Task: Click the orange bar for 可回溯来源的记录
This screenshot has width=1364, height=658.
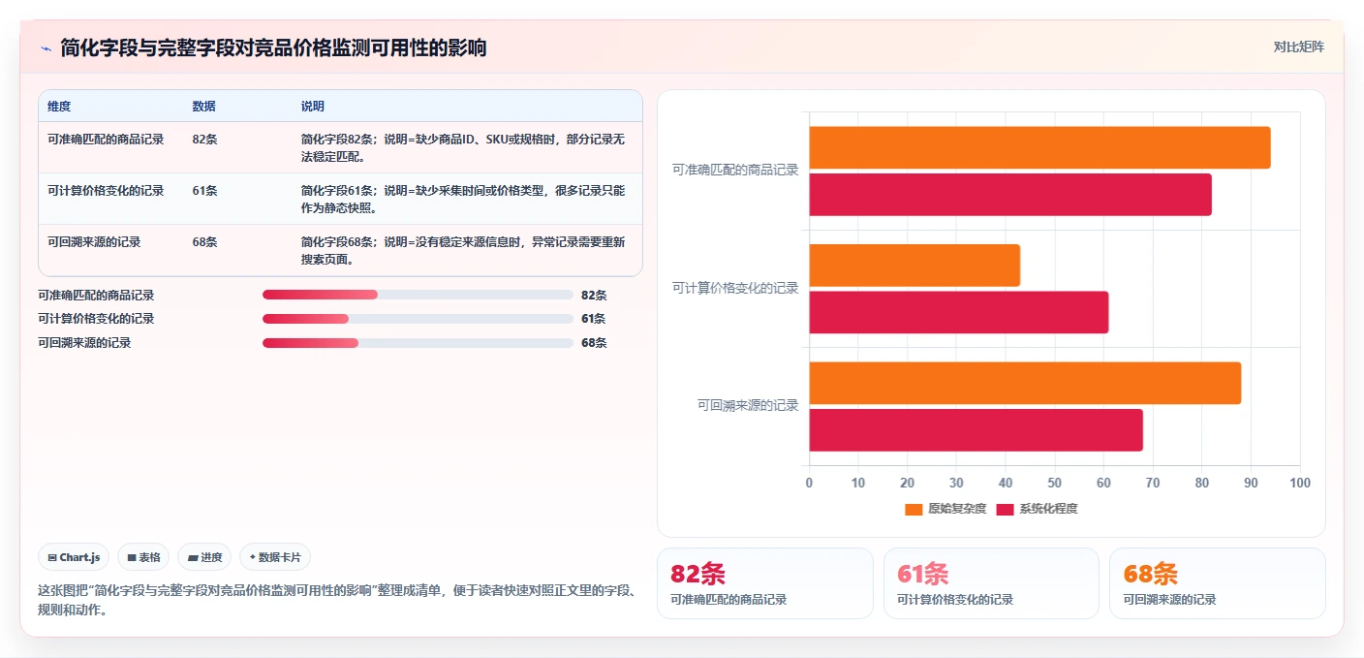Action: (x=1025, y=383)
